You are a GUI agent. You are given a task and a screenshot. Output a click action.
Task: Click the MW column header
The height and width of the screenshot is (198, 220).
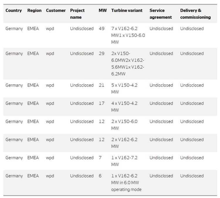pos(103,11)
